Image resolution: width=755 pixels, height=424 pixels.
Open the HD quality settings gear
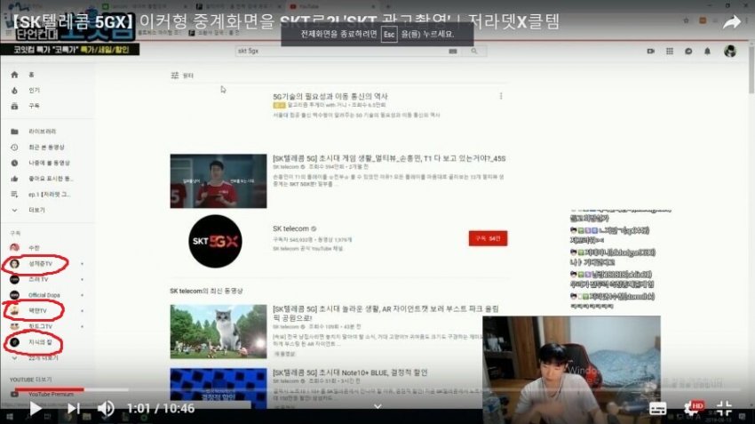pos(692,409)
